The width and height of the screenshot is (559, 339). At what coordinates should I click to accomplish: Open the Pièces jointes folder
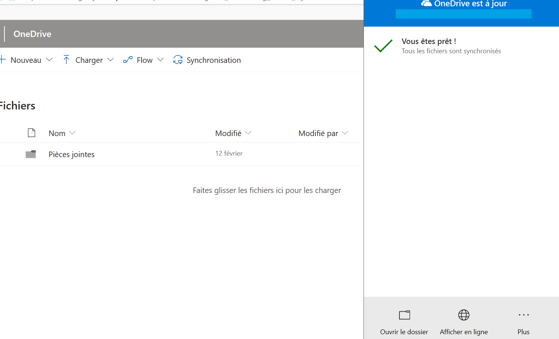click(x=71, y=155)
